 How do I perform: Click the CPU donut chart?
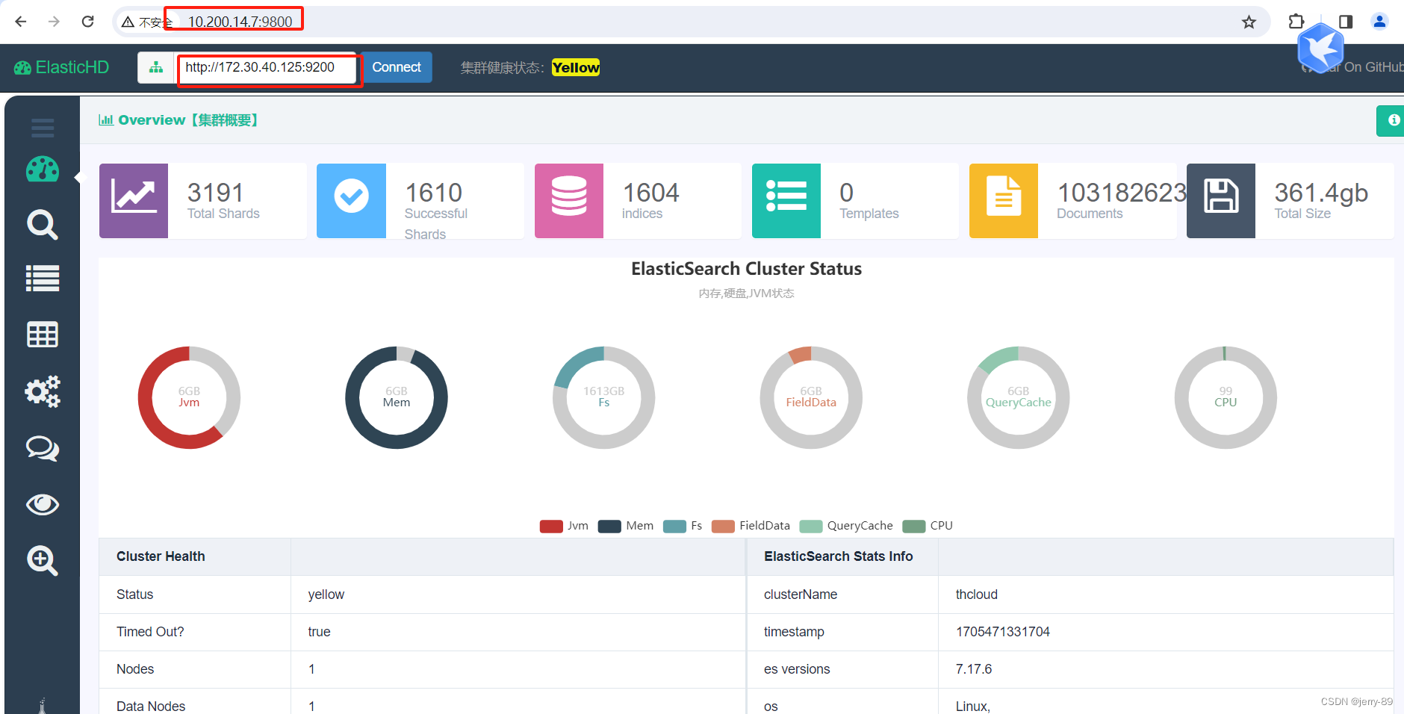1226,397
